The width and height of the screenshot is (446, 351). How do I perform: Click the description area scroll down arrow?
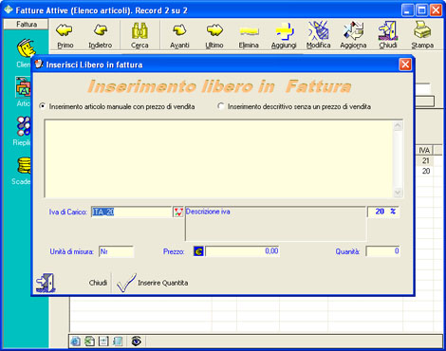[398, 193]
